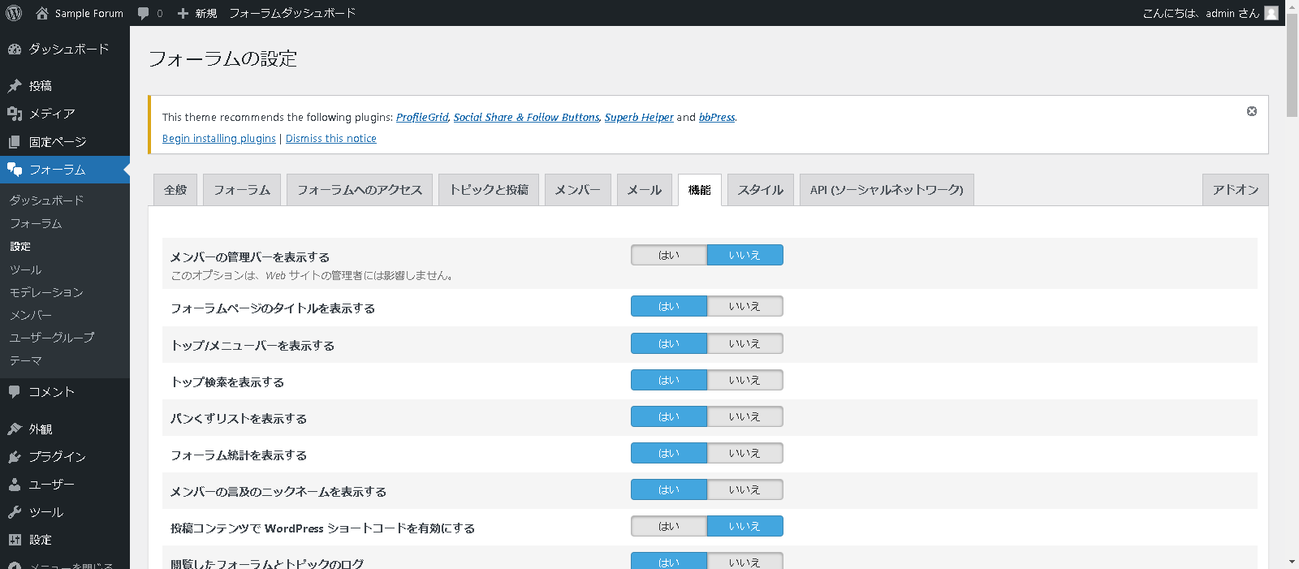The height and width of the screenshot is (569, 1299).
Task: Enable WordPress ショートコード option with はい
Action: coord(669,526)
